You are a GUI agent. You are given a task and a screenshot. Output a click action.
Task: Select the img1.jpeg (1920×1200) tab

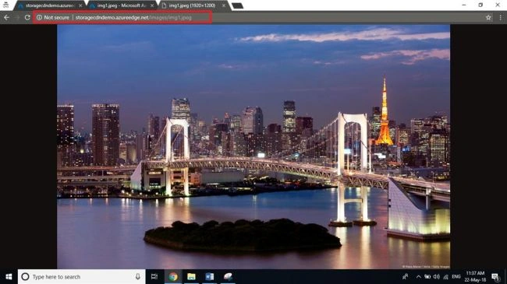pyautogui.click(x=193, y=5)
